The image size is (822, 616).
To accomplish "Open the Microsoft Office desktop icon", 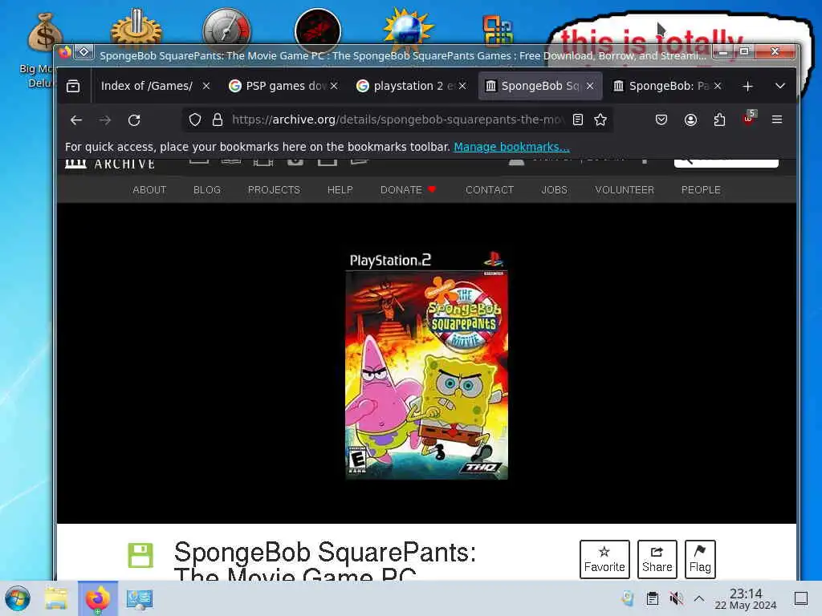I will pyautogui.click(x=497, y=30).
